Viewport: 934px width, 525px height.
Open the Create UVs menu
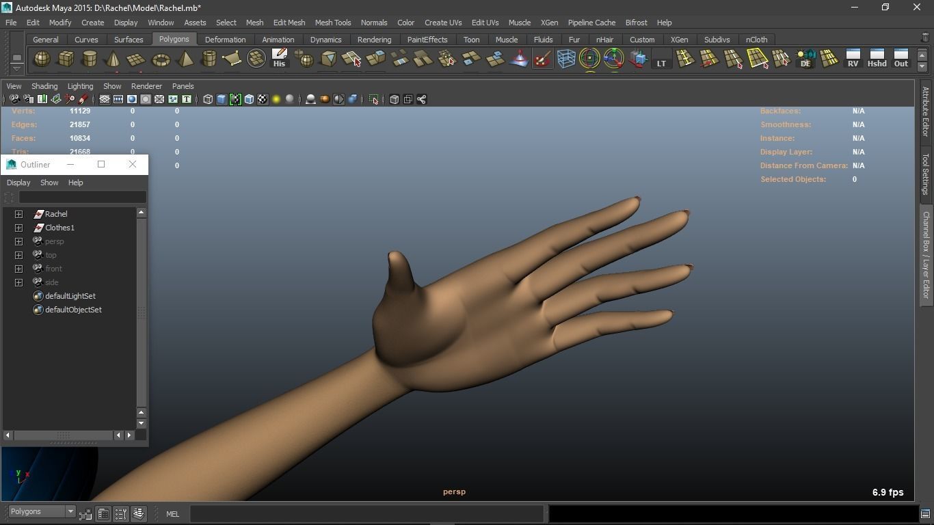coord(443,23)
